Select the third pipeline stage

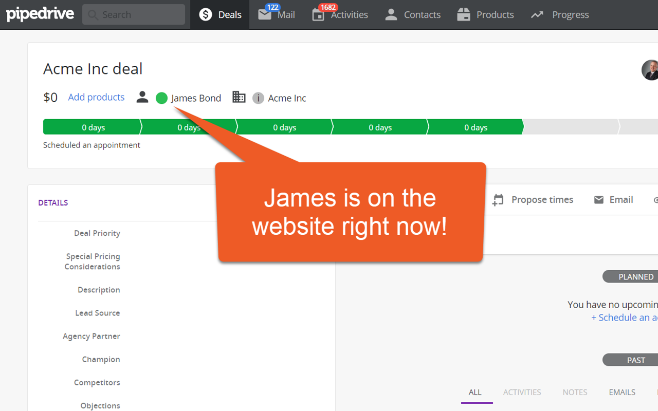pos(284,127)
